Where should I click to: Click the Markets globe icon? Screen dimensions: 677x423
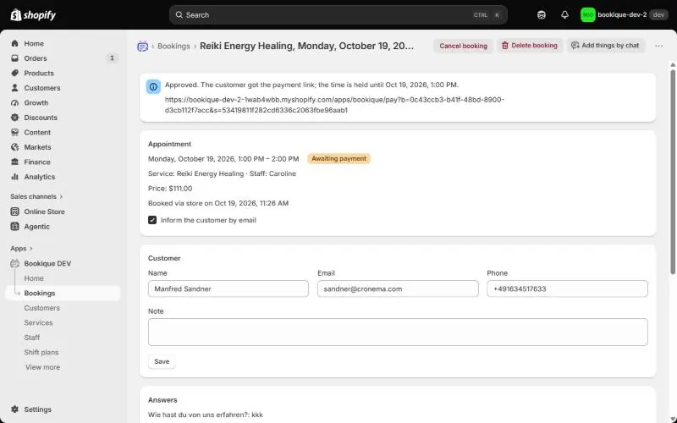click(15, 147)
